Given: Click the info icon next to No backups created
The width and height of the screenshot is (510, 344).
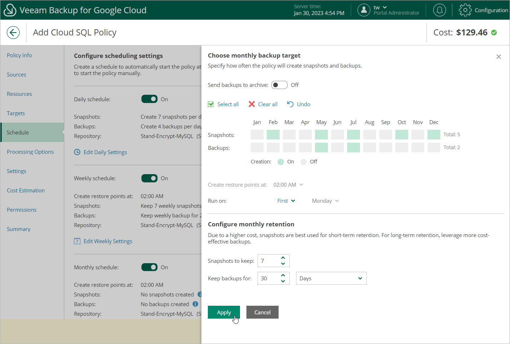Looking at the screenshot, I should (195, 304).
